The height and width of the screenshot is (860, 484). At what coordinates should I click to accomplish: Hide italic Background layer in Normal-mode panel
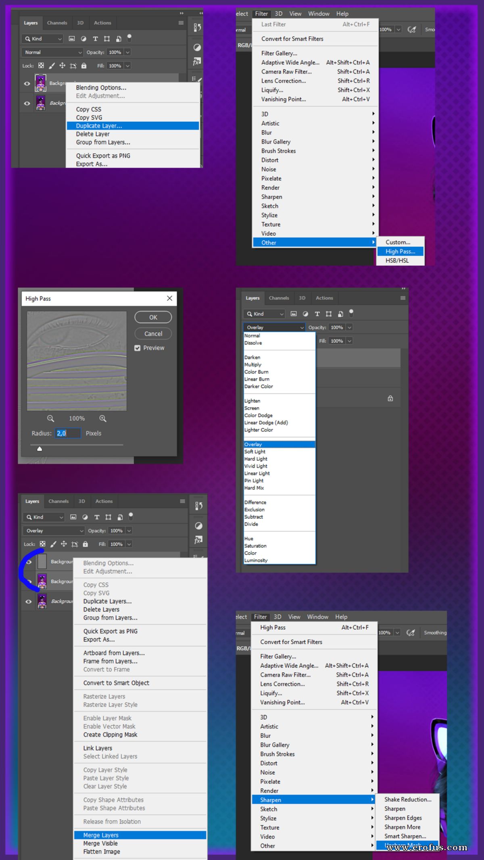(27, 103)
